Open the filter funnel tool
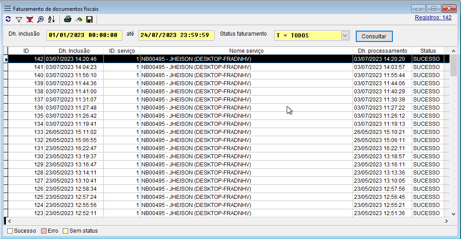 (19, 19)
